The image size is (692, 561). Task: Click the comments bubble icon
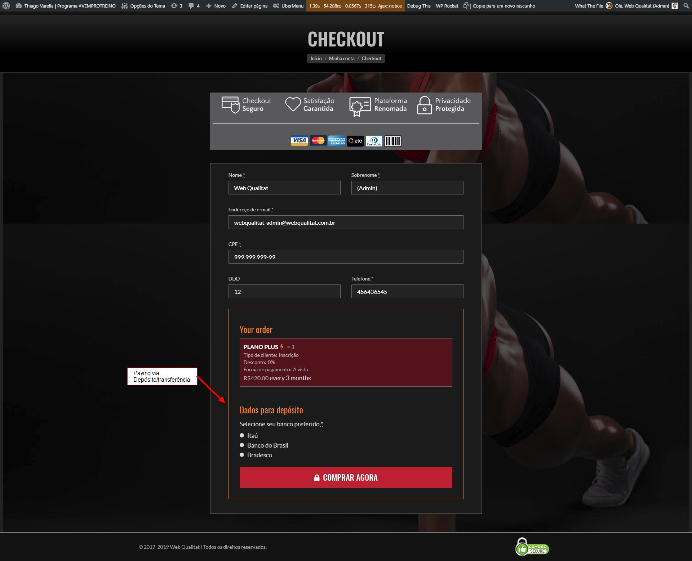coord(191,6)
